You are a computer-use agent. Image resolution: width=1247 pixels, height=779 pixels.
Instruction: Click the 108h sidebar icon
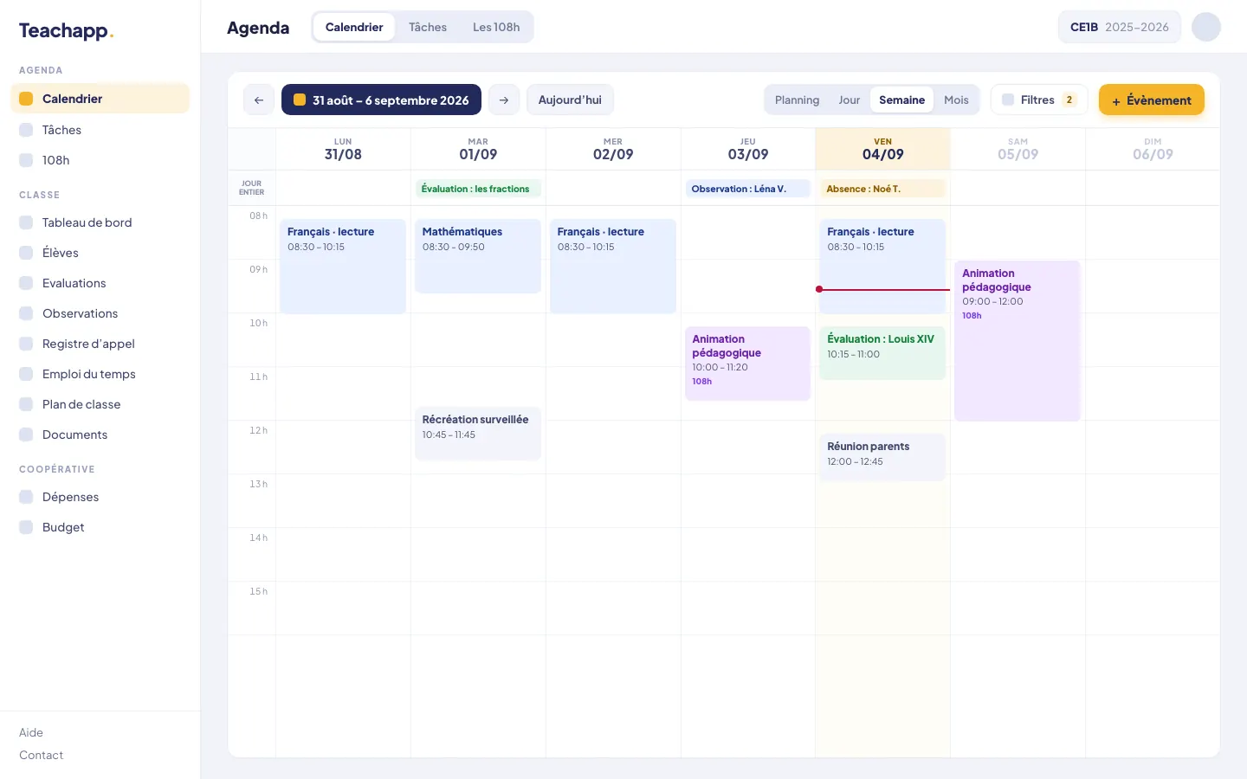[26, 160]
